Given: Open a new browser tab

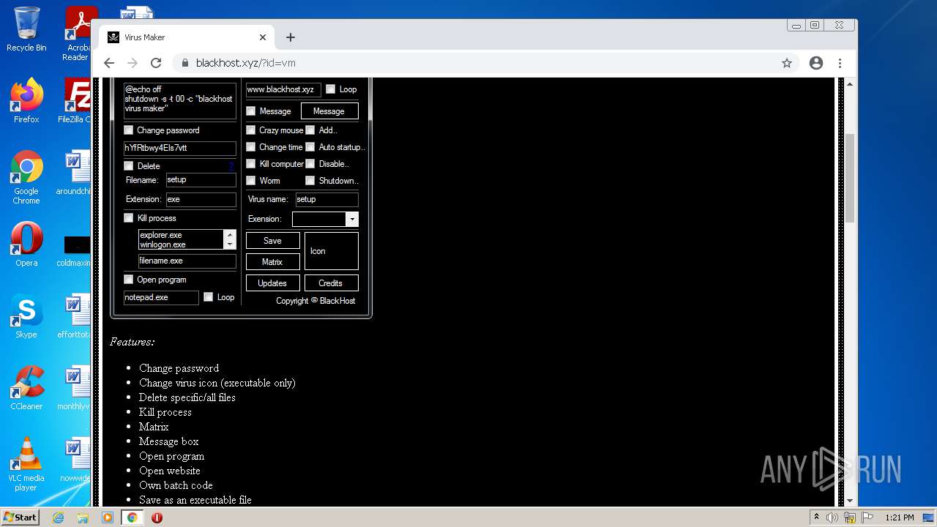Looking at the screenshot, I should point(291,37).
